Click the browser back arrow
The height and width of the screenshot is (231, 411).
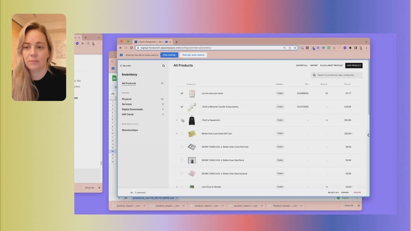121,48
